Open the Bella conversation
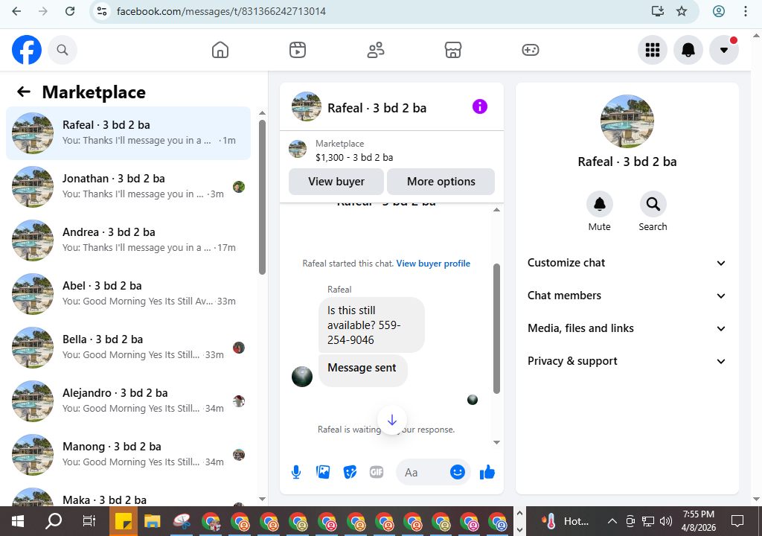Viewport: 762px width, 536px height. pos(128,347)
